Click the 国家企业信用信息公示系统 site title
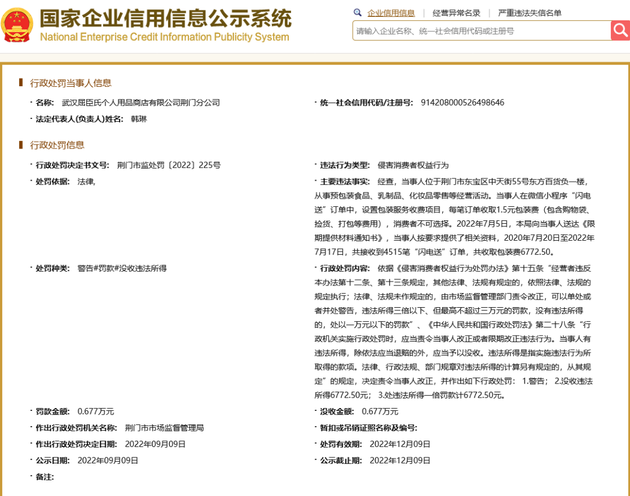This screenshot has width=630, height=496. pyautogui.click(x=165, y=19)
